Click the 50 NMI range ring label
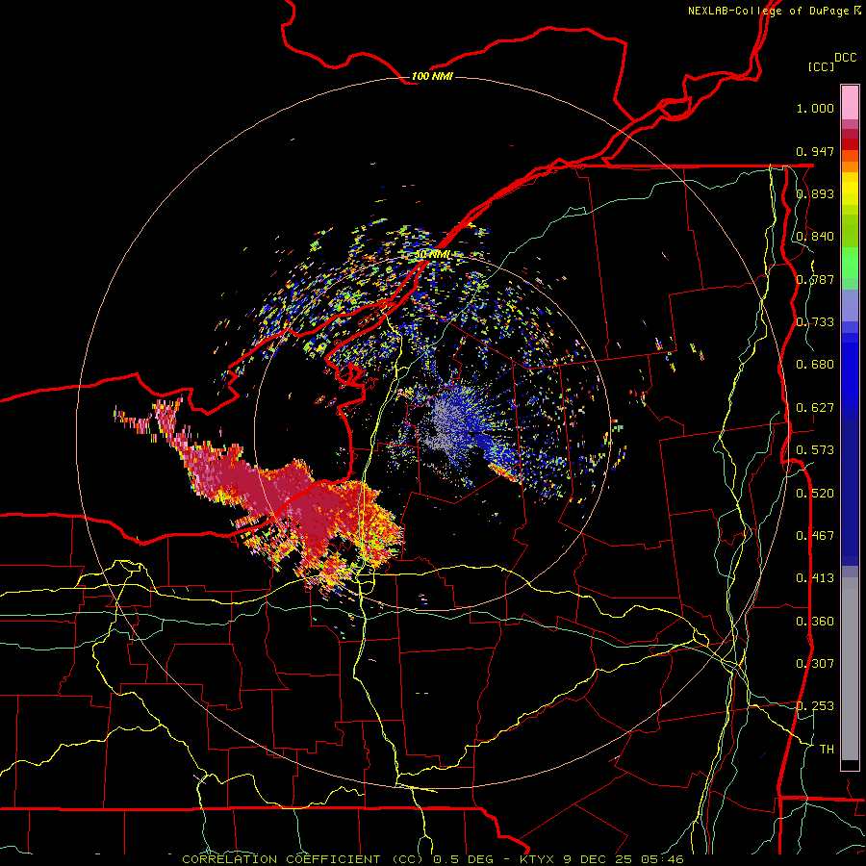This screenshot has height=866, width=866. pos(432,255)
